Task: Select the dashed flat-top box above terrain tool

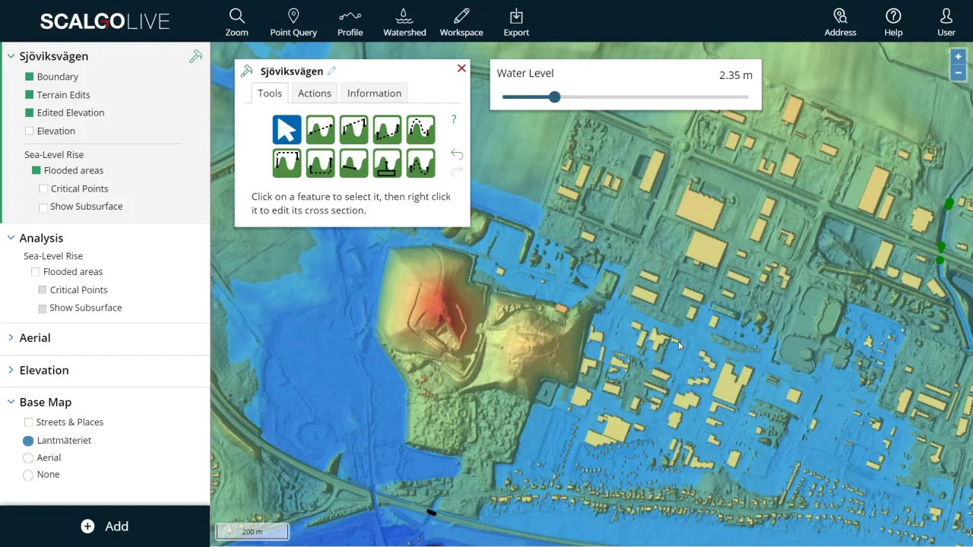Action: 287,163
